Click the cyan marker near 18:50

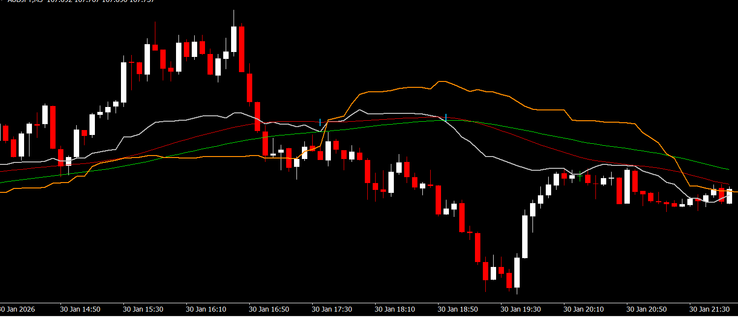pyautogui.click(x=445, y=118)
